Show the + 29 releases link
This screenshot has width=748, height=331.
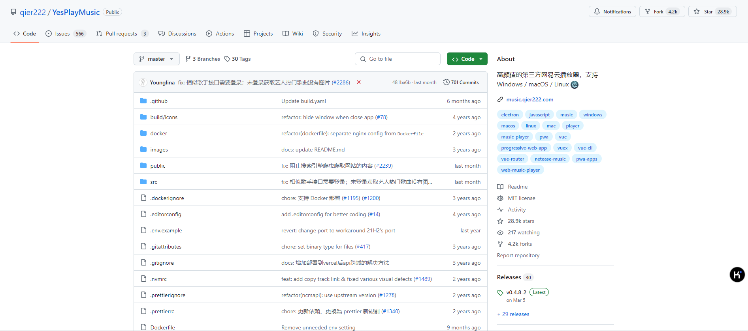(513, 314)
